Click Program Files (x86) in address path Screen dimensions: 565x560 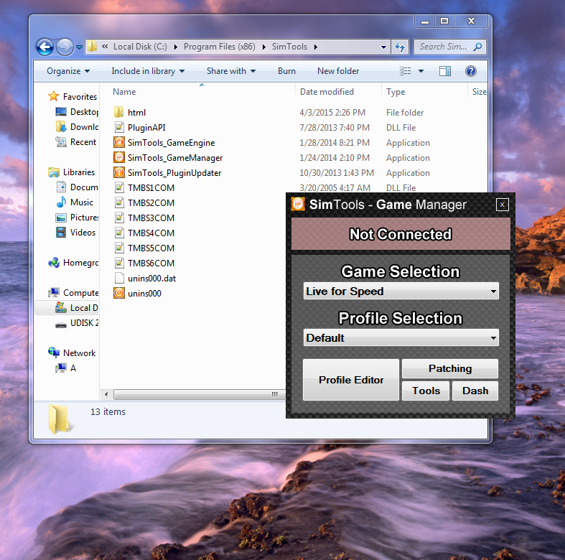pos(219,47)
